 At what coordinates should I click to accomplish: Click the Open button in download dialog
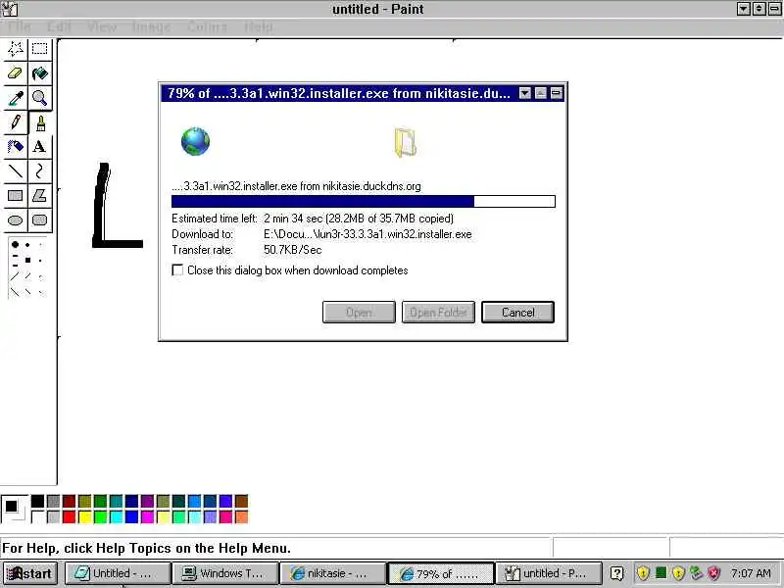point(359,312)
